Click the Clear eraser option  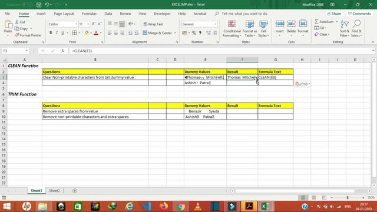(322, 34)
